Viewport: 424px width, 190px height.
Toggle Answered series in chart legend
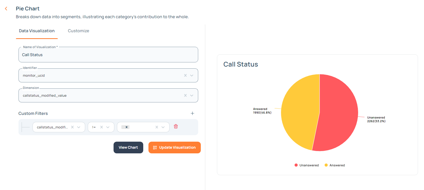coord(335,165)
